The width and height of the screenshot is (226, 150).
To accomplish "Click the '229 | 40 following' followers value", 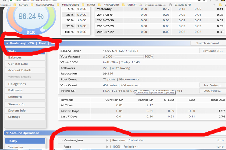I will pyautogui.click(x=116, y=68).
